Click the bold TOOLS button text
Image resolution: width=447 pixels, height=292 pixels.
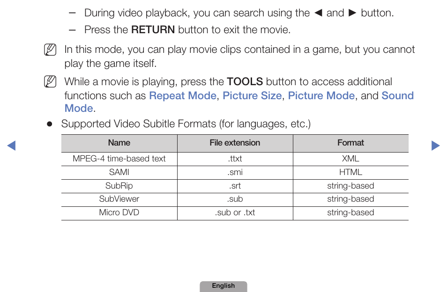pyautogui.click(x=245, y=82)
